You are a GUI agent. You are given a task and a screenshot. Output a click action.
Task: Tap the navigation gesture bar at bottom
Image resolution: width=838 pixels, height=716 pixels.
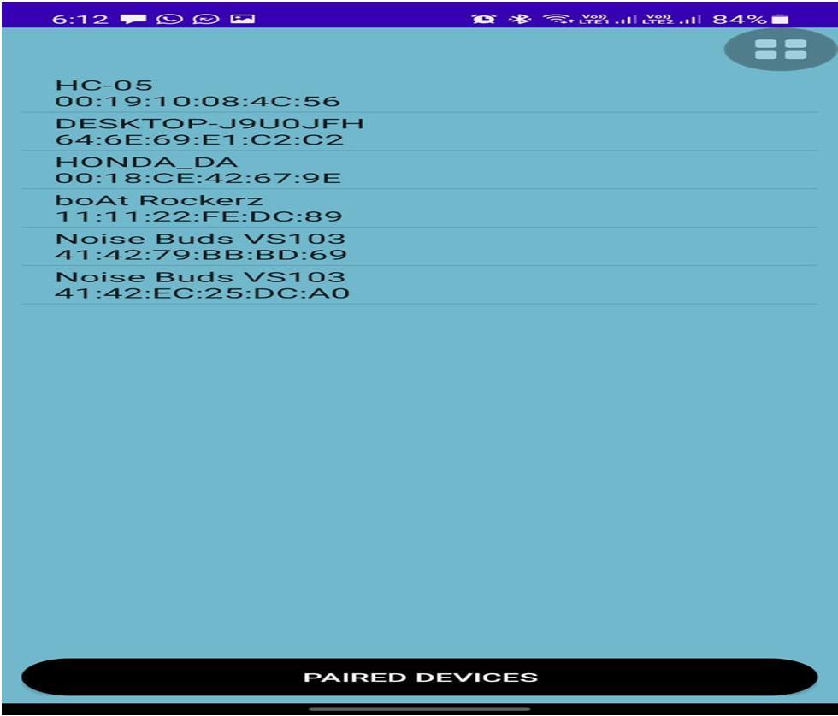420,709
